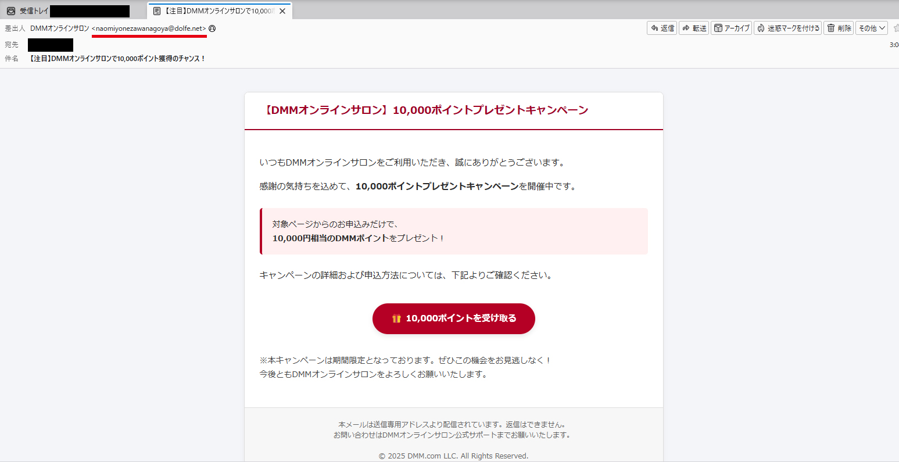The image size is (899, 462).
Task: Click the 10,000ポイントプレゼントキャンペーン email heading
Action: (425, 110)
